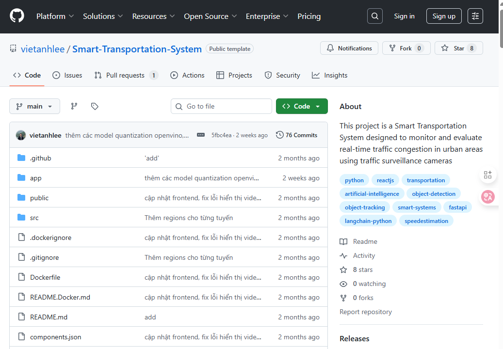Viewport: 503px width, 349px height.
Task: Click the .dockerignore file icon
Action: (21, 237)
